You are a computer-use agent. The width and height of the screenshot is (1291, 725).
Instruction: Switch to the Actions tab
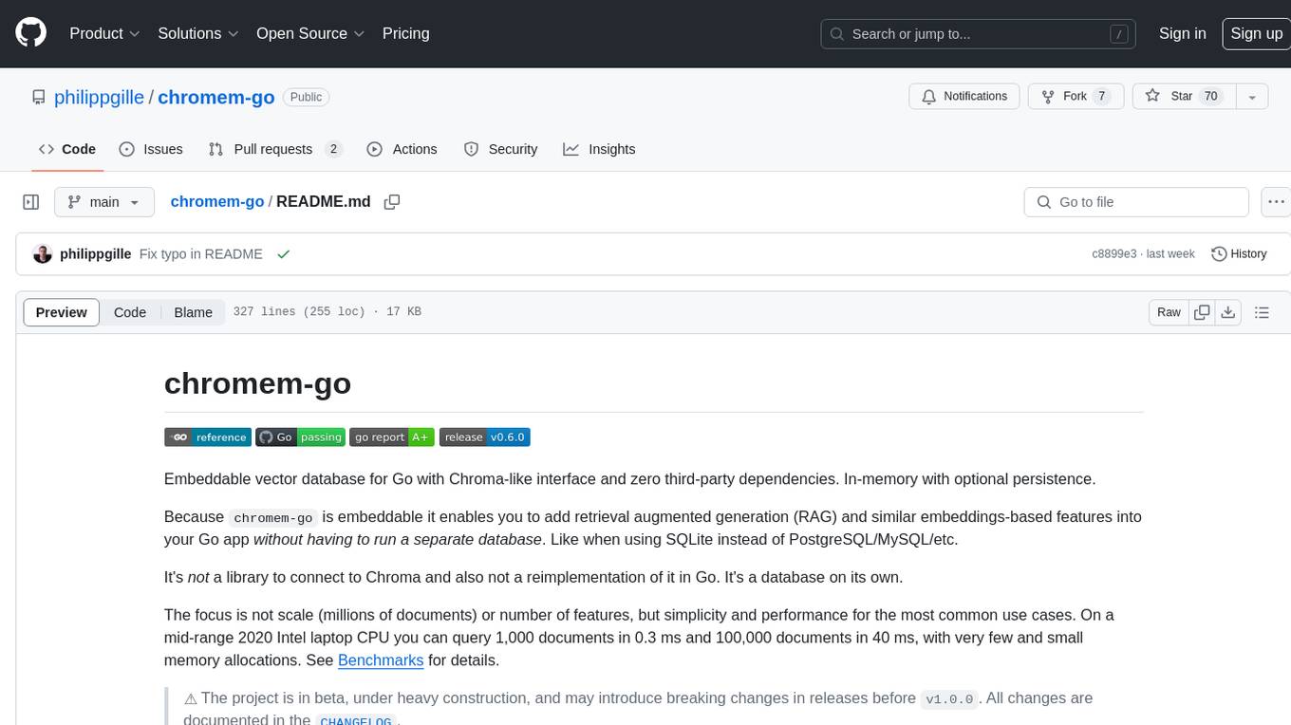[x=402, y=149]
